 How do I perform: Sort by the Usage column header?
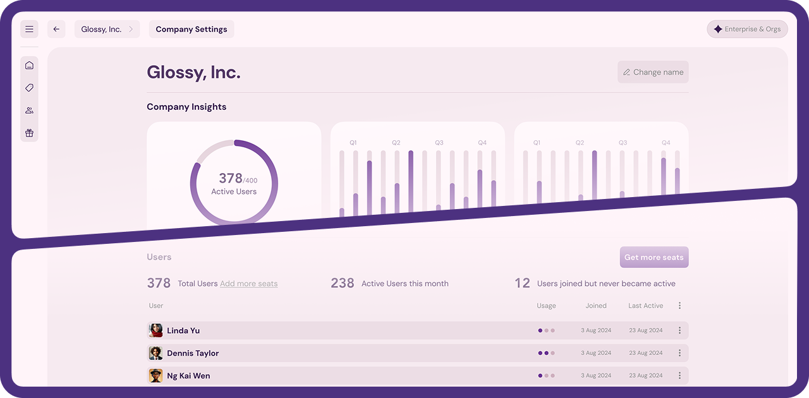(x=546, y=306)
